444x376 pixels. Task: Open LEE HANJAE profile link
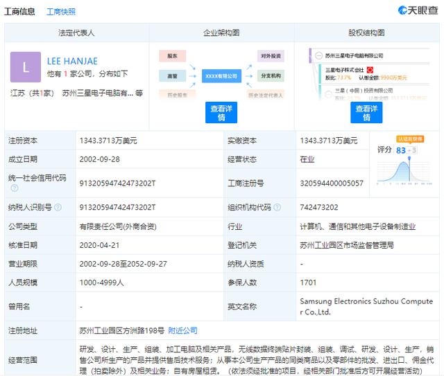tap(72, 61)
